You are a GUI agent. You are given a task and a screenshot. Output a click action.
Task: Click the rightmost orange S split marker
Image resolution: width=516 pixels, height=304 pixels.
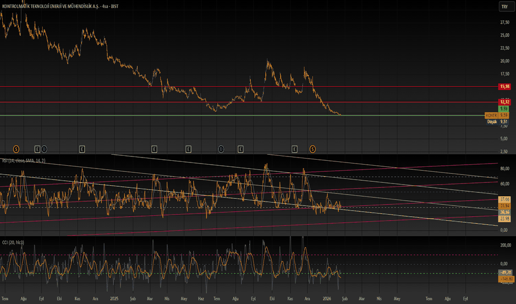(312, 149)
